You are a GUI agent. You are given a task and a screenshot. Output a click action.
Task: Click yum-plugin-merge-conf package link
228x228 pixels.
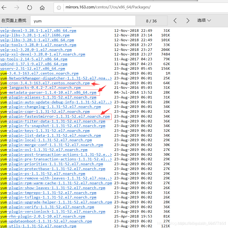point(52,145)
